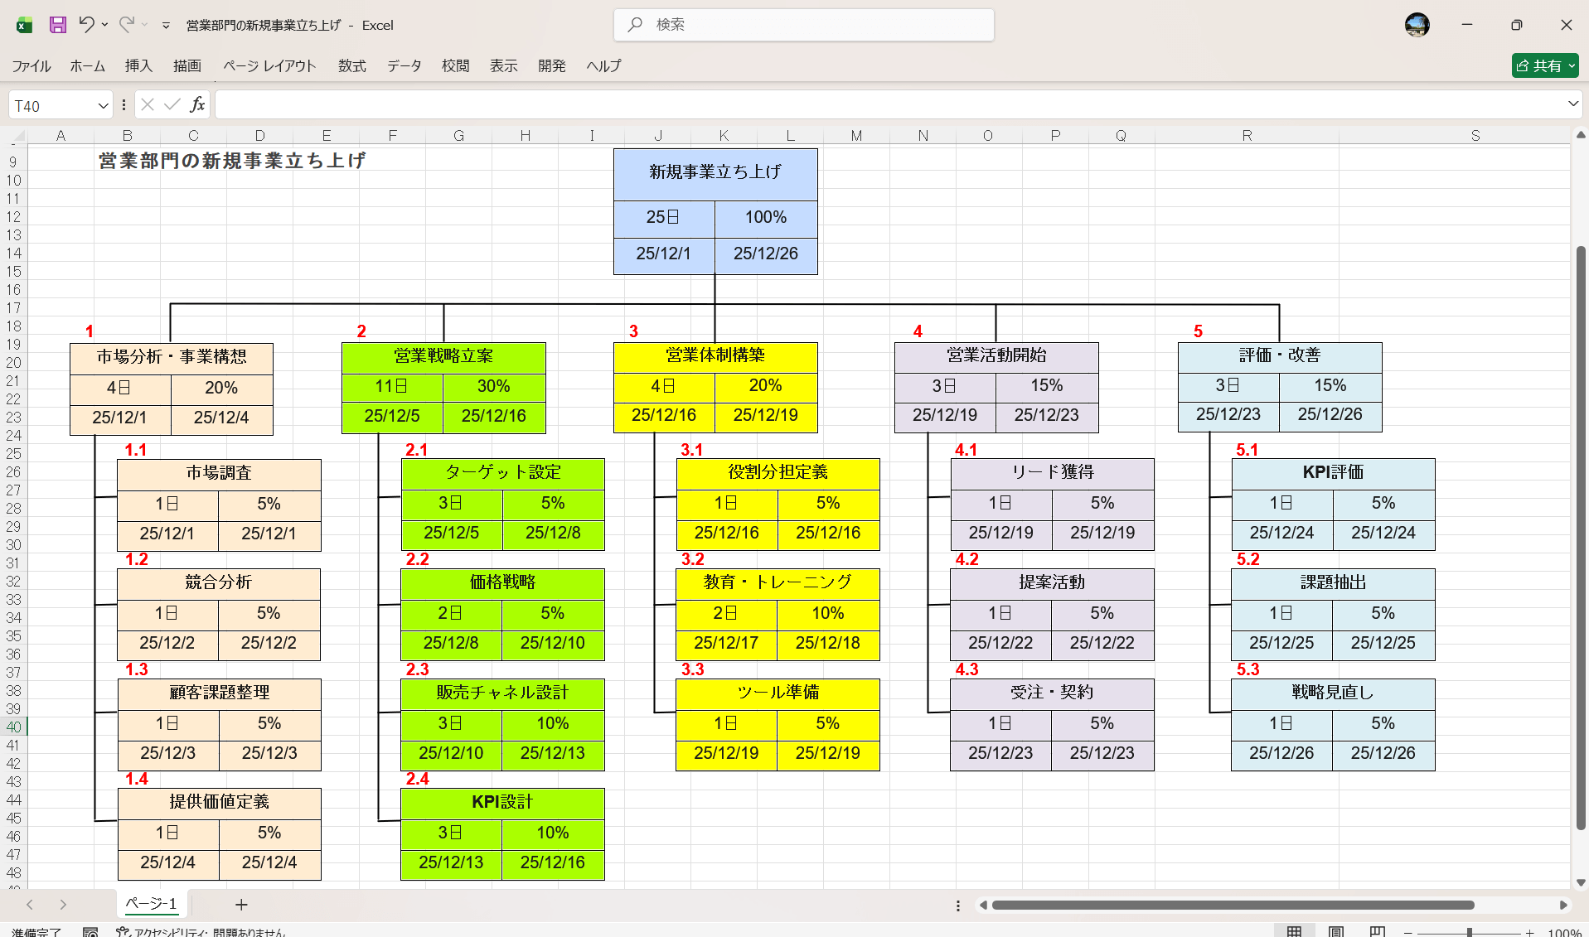Click the Save icon in title bar

[x=57, y=25]
